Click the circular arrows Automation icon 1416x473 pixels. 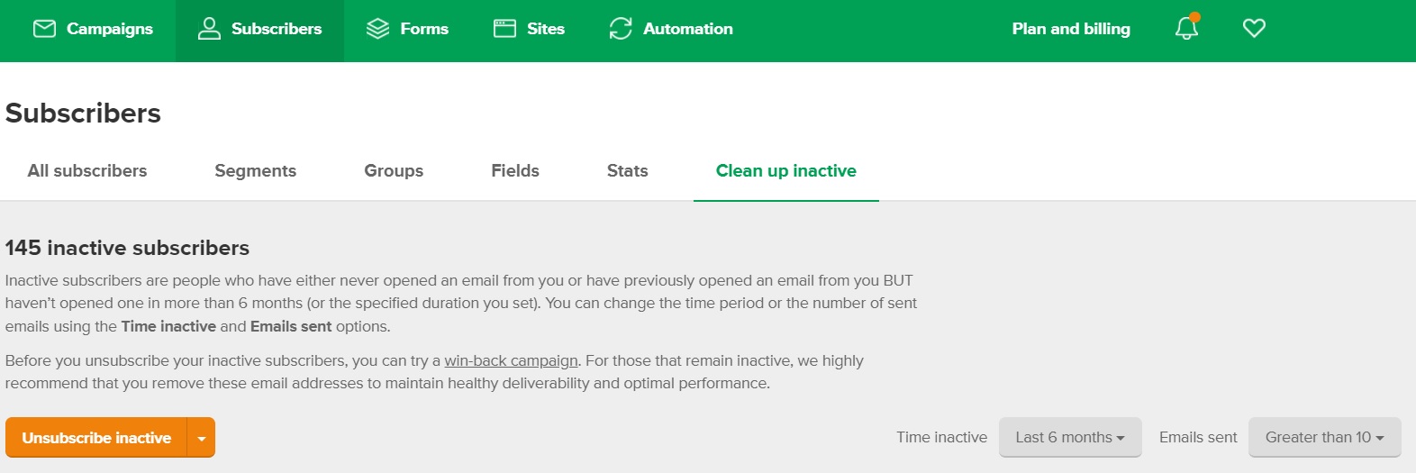[x=621, y=29]
